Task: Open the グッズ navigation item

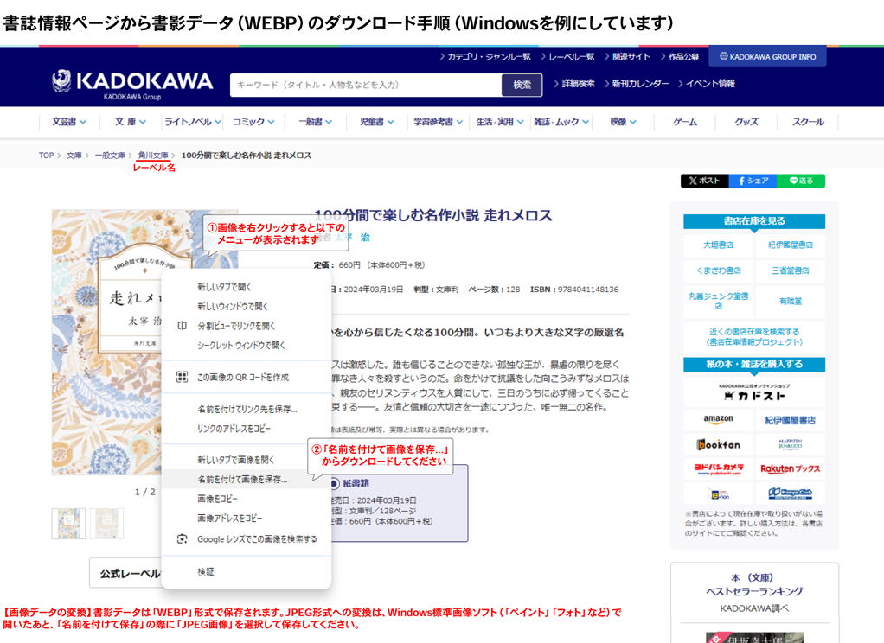Action: [746, 122]
